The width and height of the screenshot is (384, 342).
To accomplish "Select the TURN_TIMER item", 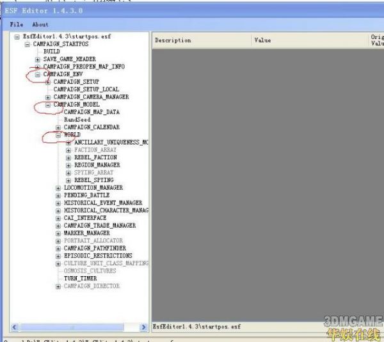I will 80,279.
